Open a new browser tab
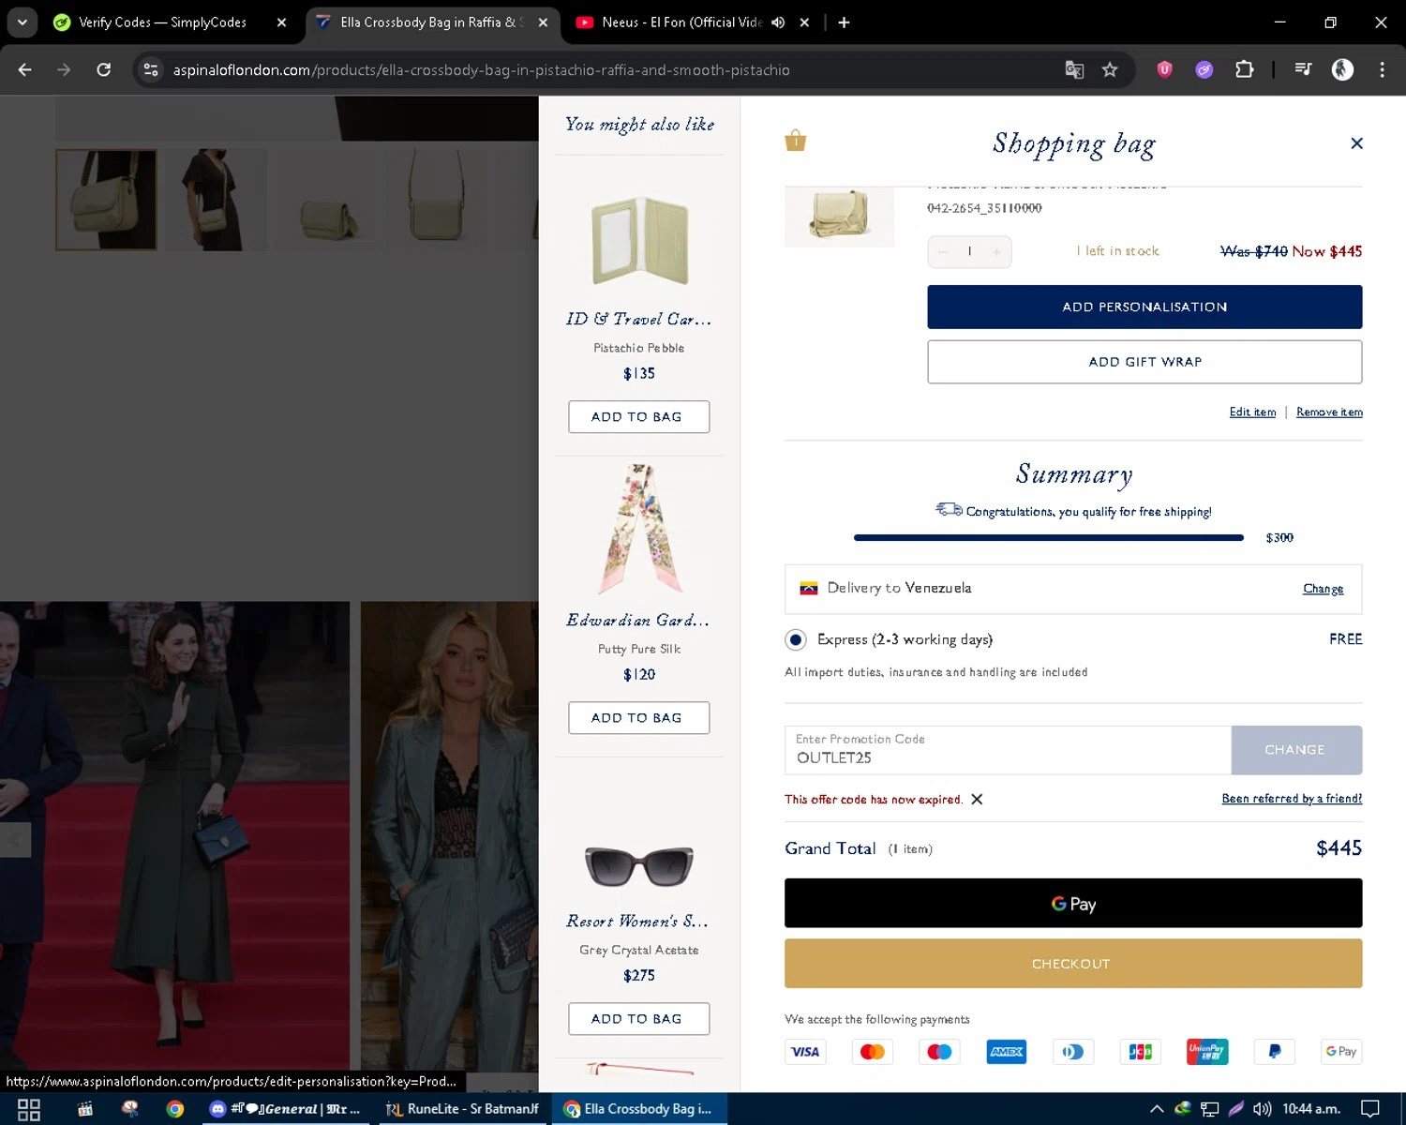The image size is (1406, 1125). tap(844, 22)
